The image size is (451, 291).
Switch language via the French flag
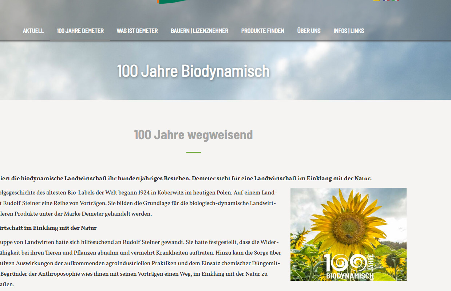coord(386,1)
